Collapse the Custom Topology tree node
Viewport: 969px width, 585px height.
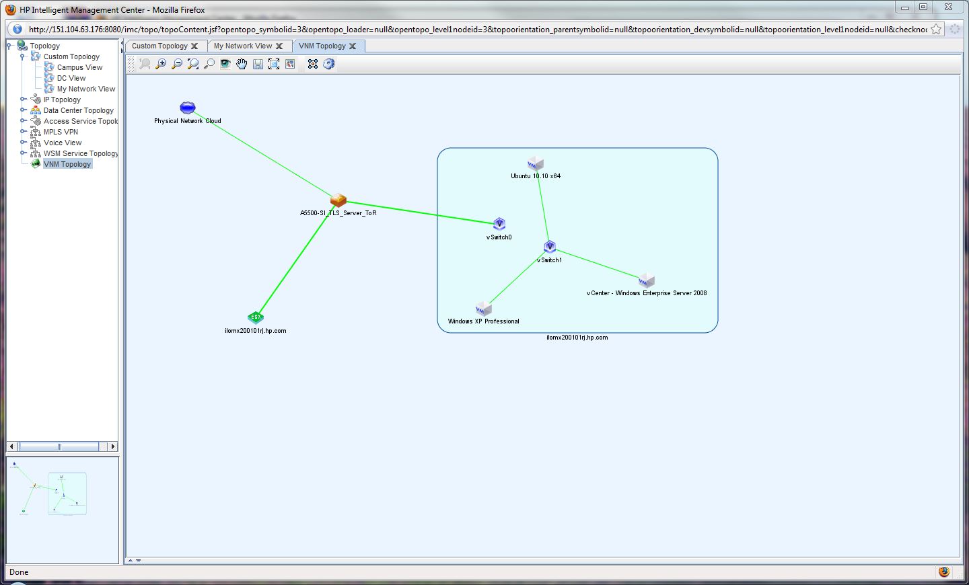22,56
